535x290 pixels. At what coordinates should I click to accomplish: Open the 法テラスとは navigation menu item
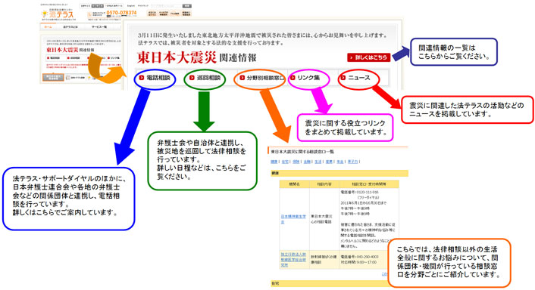pyautogui.click(x=70, y=27)
